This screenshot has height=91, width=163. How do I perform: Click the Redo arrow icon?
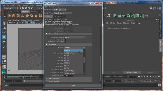32,8
